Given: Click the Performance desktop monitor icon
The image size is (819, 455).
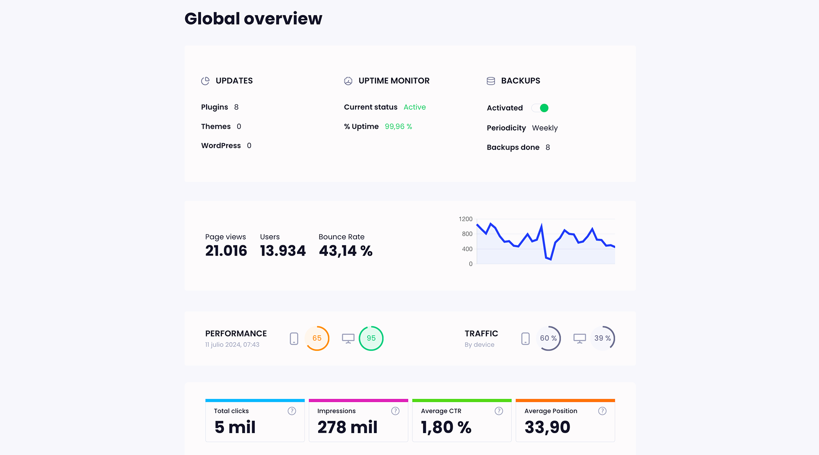Looking at the screenshot, I should [348, 339].
